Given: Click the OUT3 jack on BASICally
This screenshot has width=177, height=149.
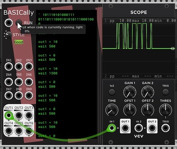Looking at the screenshot, I should [29, 115].
